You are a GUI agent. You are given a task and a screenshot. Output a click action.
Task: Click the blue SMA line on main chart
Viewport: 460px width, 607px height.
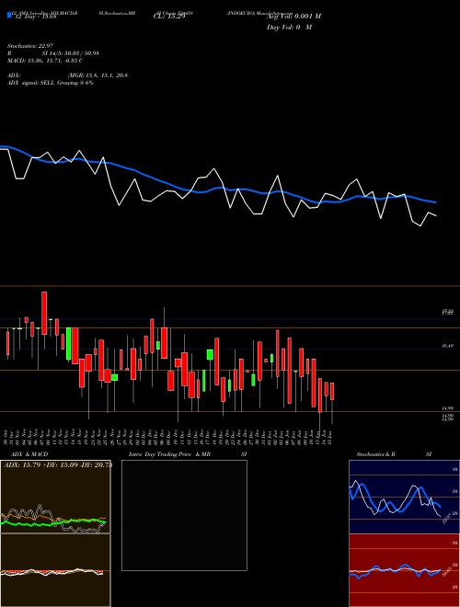click(217, 189)
